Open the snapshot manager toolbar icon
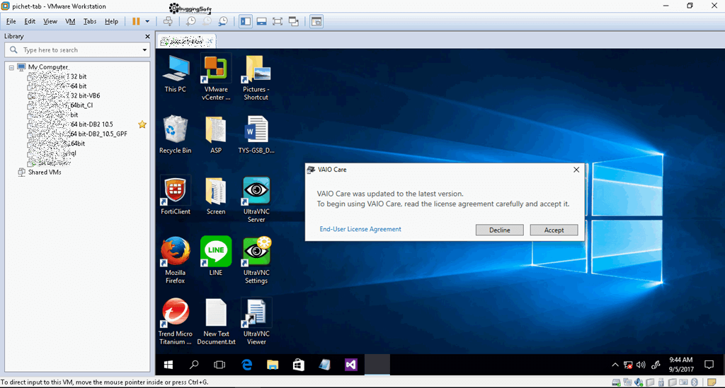 (223, 21)
